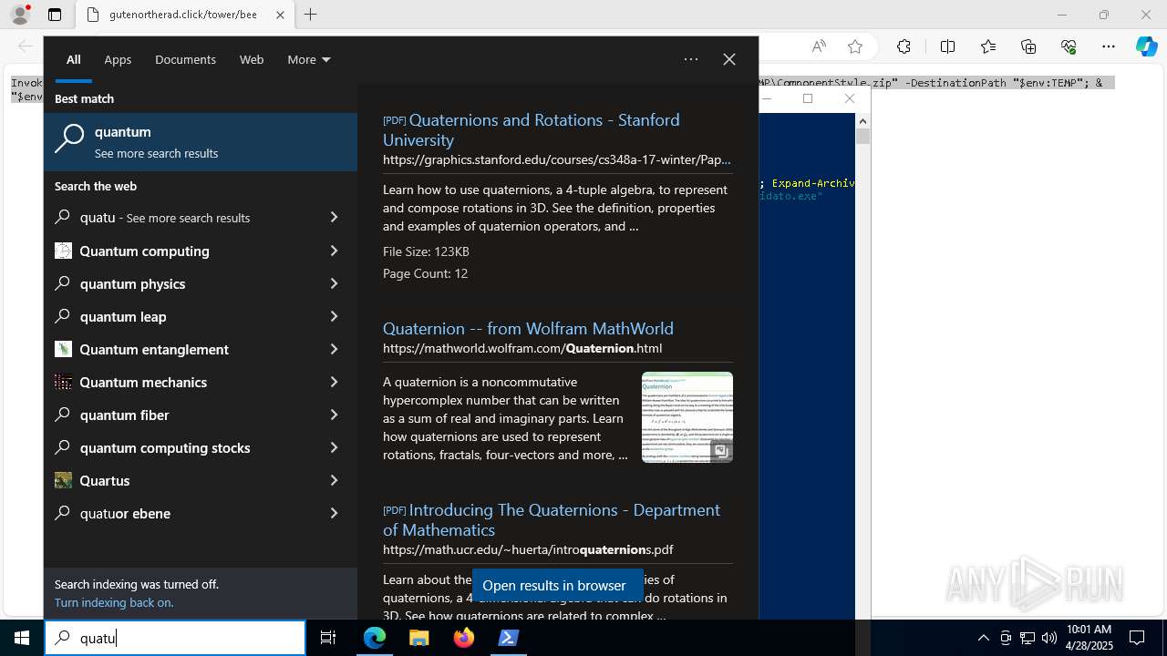1167x656 pixels.
Task: Open File Explorer from the taskbar
Action: [x=419, y=638]
